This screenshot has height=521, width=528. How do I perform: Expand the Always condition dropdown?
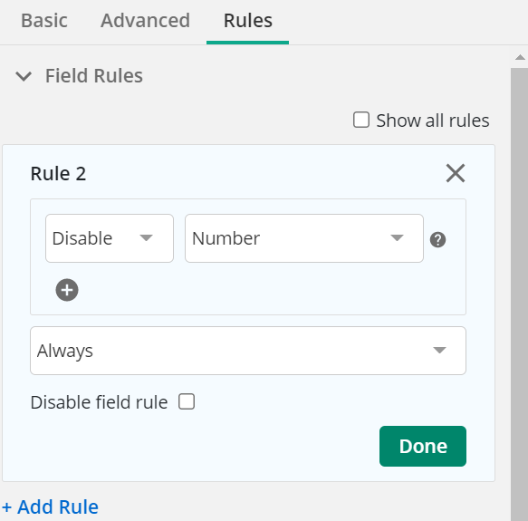coord(248,351)
